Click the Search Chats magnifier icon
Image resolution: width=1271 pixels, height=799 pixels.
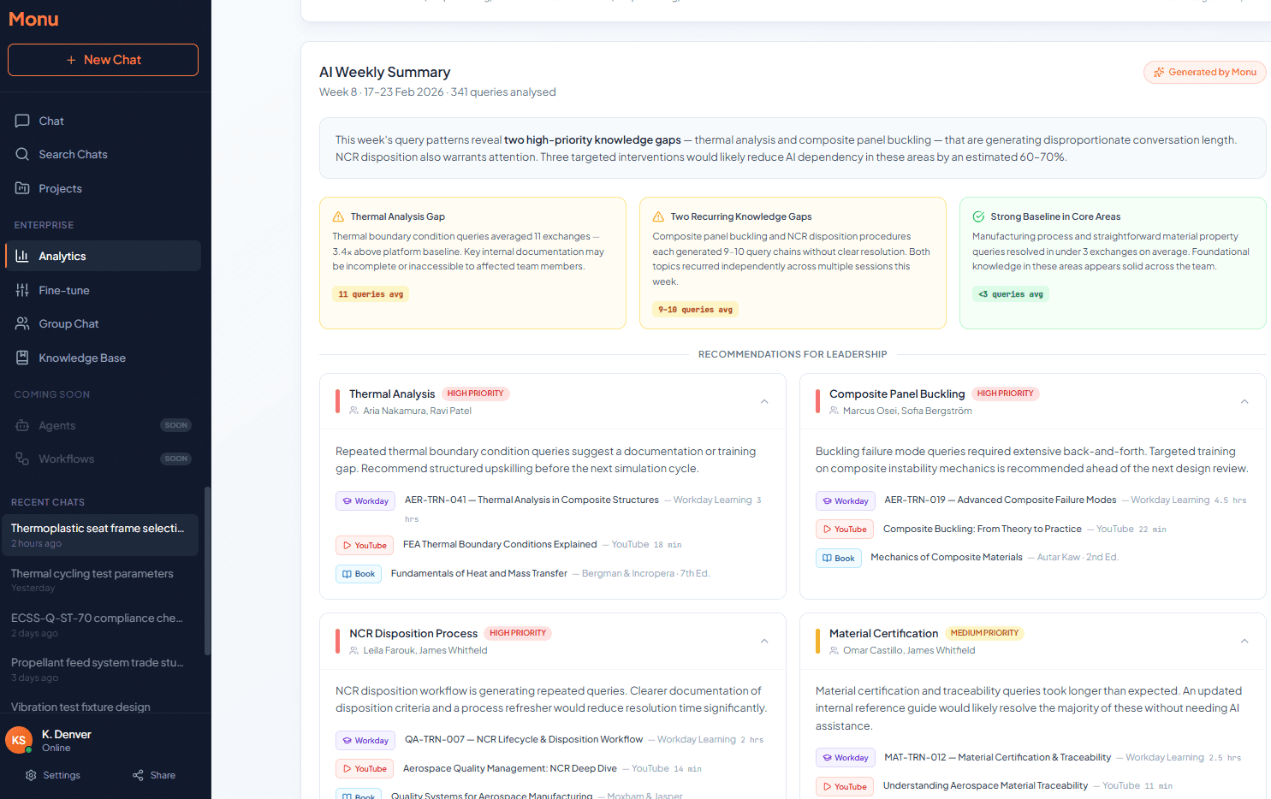[22, 154]
